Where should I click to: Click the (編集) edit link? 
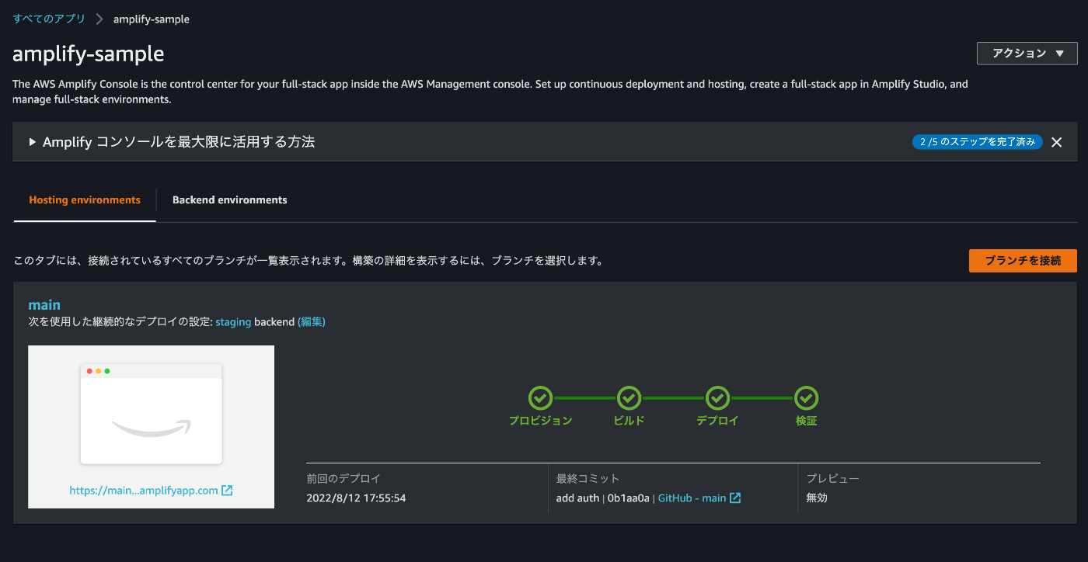point(312,322)
